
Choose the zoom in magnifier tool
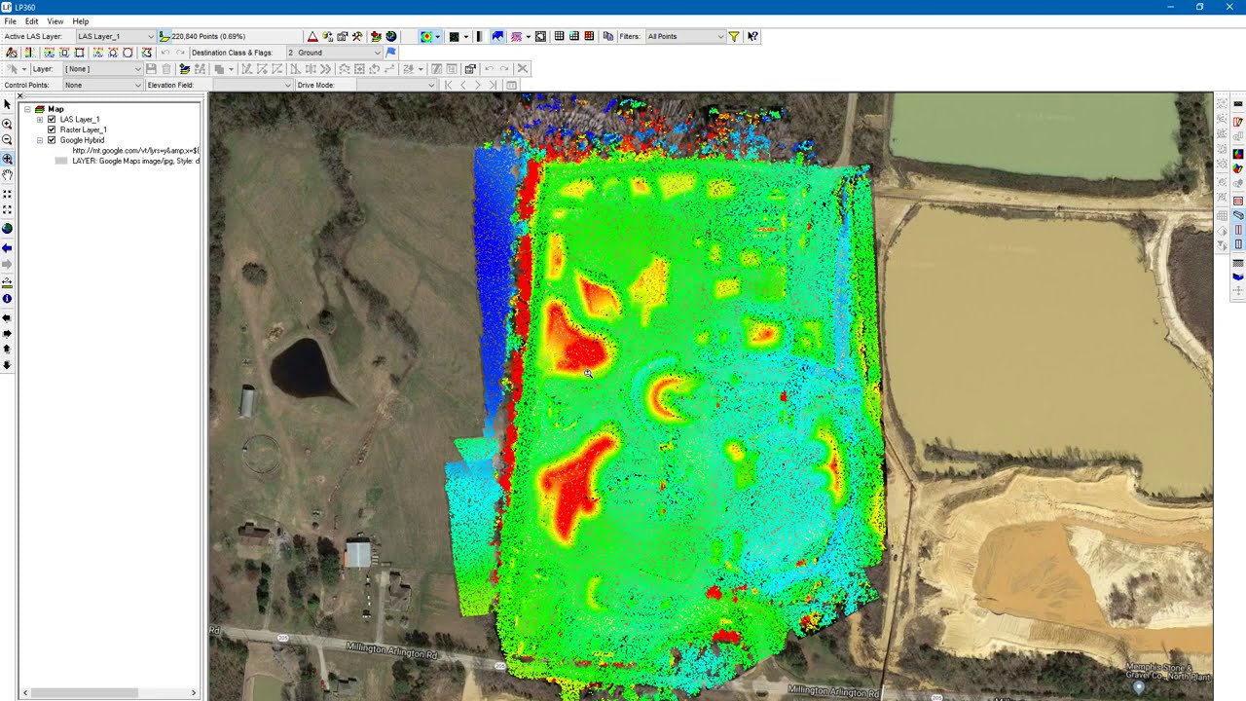[7, 125]
